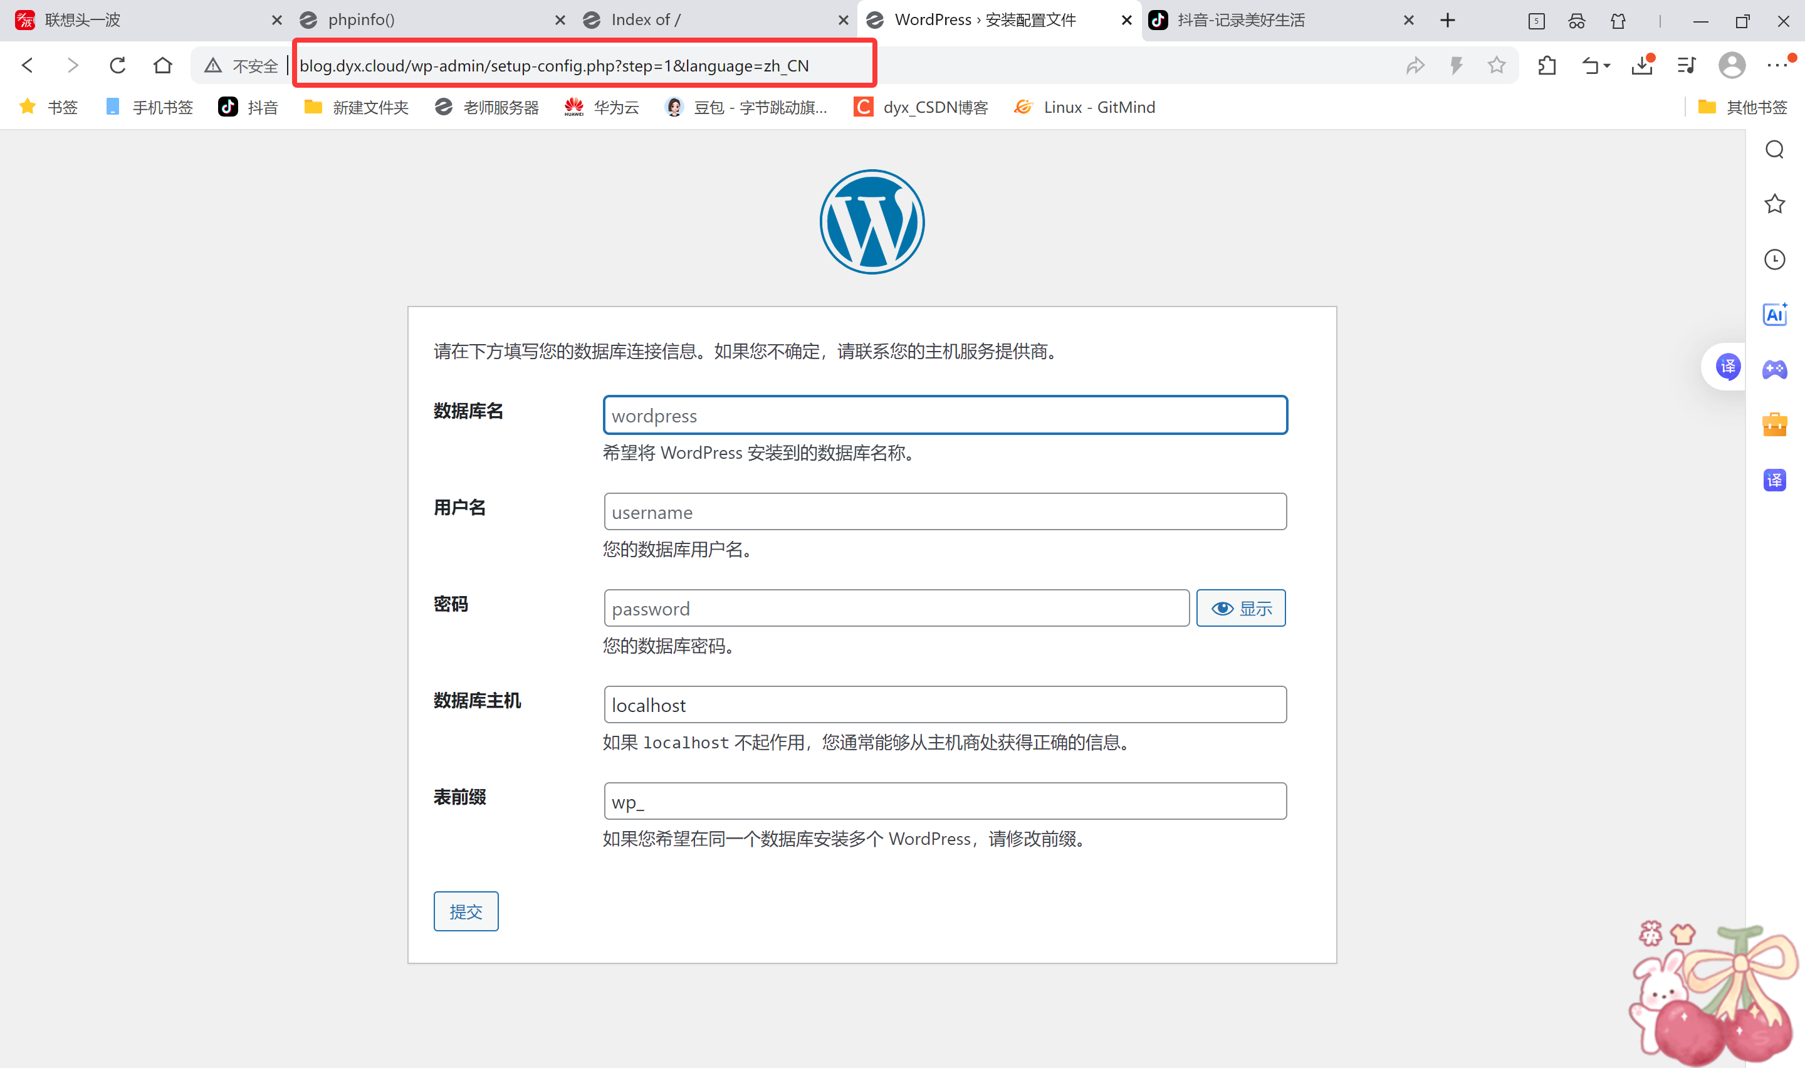
Task: Open the sidebar history clock icon
Action: click(1774, 259)
